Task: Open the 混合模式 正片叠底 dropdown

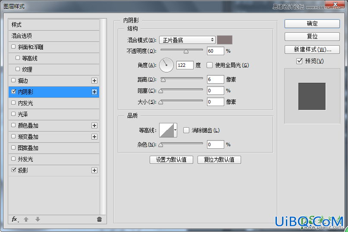Action: [x=187, y=40]
